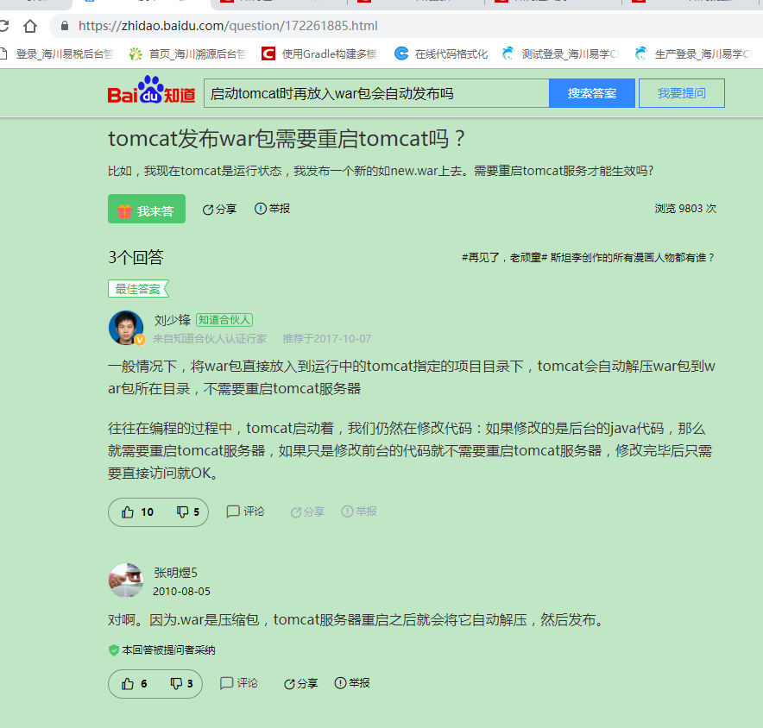Upvote 刘少锋's answer with 10 likes
Viewport: 763px width, 728px height.
(138, 512)
